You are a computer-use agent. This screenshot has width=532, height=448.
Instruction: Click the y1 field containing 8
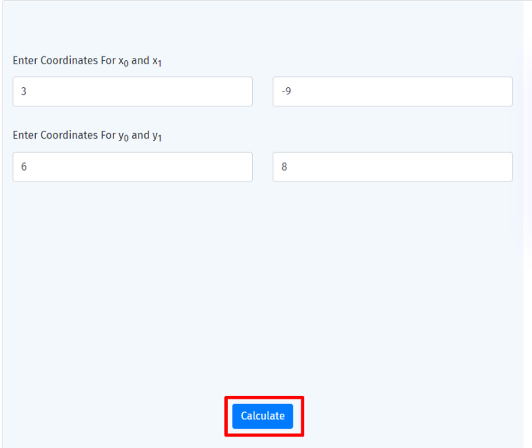click(392, 166)
